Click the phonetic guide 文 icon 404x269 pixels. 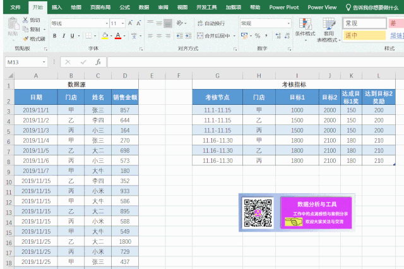pyautogui.click(x=134, y=36)
